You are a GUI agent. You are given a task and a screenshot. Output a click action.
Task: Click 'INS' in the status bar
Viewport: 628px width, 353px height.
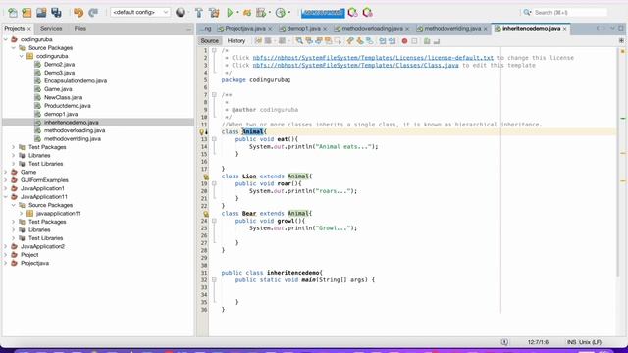(x=571, y=342)
